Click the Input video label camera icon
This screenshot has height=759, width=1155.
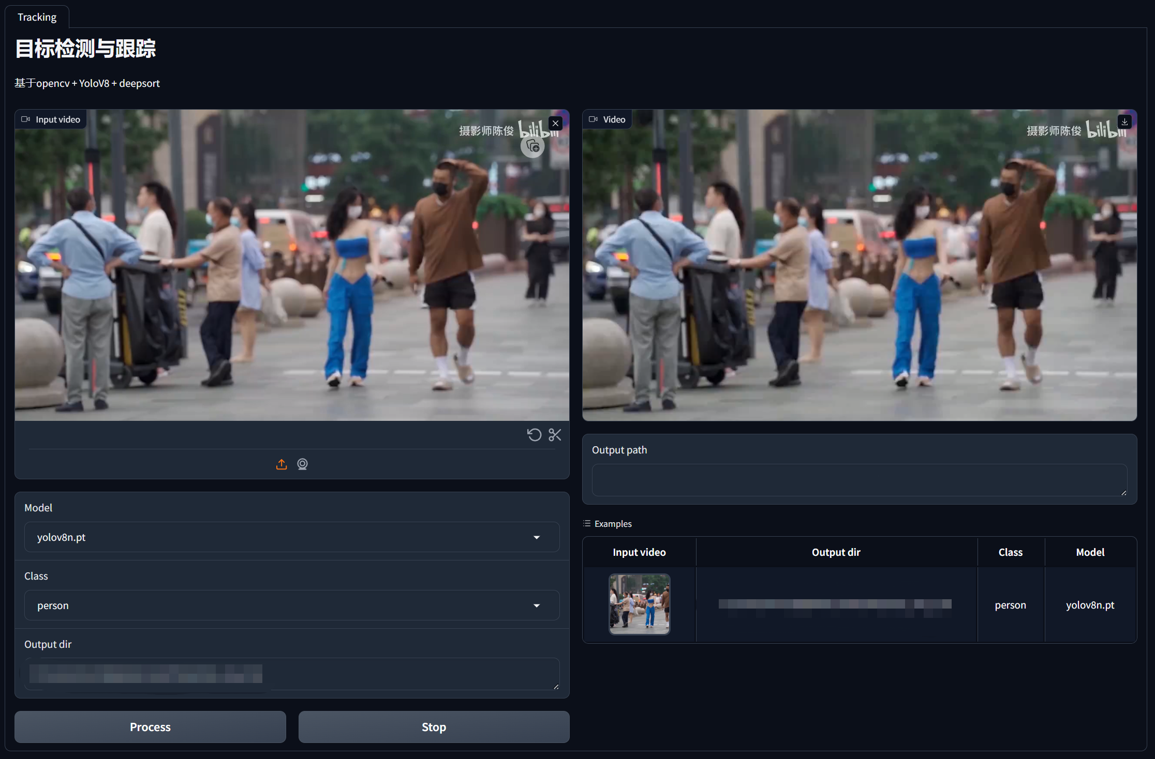click(x=25, y=119)
